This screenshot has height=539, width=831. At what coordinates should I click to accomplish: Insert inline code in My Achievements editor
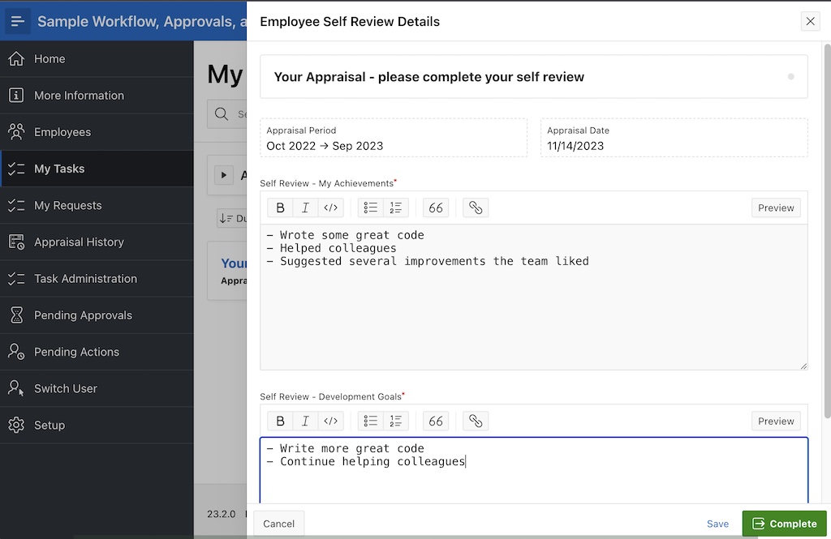pos(330,208)
